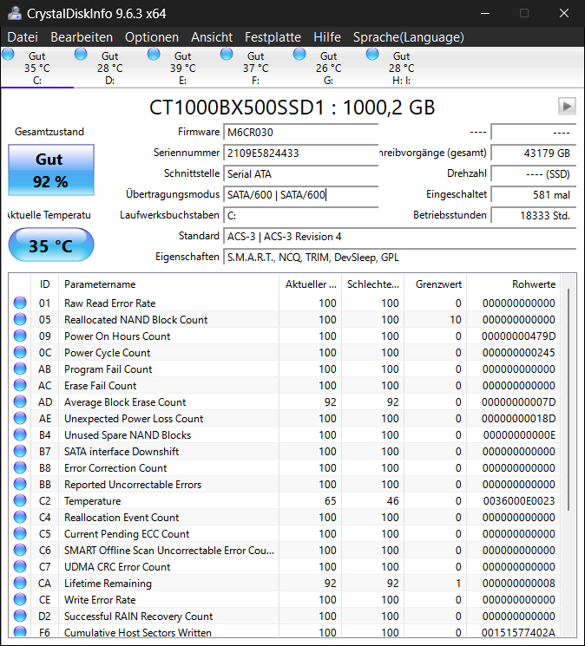The width and height of the screenshot is (585, 646).
Task: Click status orb of Temperature attribute row
Action: (20, 500)
